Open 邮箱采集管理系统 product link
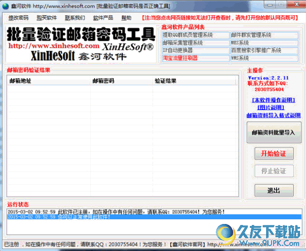The height and width of the screenshot is (251, 306). click(x=195, y=43)
